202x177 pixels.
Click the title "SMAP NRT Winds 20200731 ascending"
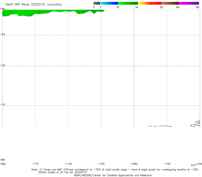tap(33, 5)
